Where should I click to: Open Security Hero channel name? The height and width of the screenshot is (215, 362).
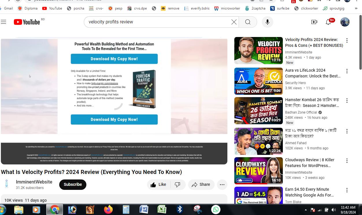coord(295,83)
